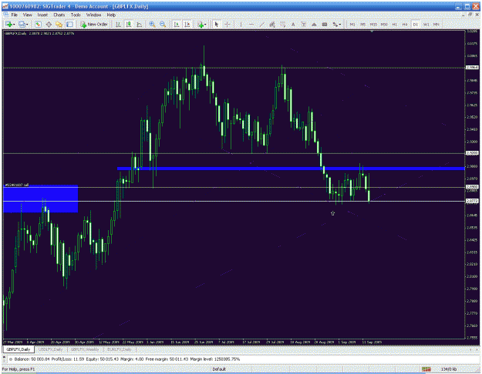
Task: Switch to H4 timeframe
Action: (405, 25)
